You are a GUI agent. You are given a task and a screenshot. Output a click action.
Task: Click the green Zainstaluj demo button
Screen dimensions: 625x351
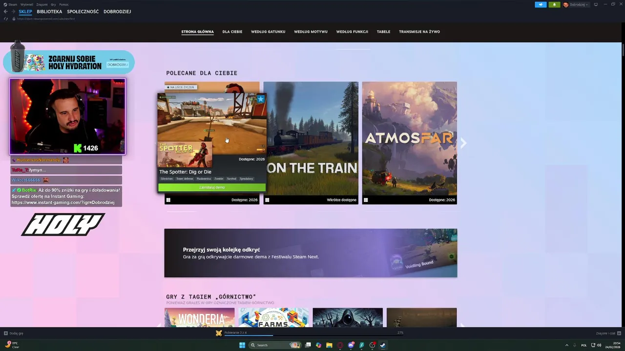[x=212, y=187]
